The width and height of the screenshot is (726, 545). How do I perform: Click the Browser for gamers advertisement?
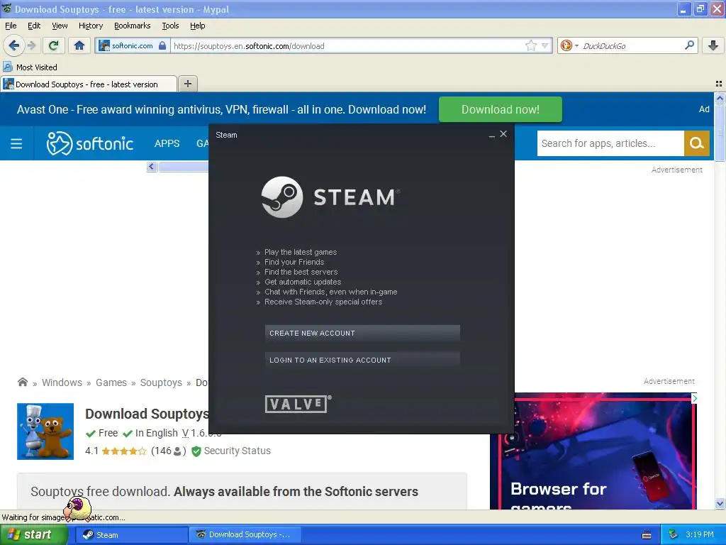click(593, 451)
